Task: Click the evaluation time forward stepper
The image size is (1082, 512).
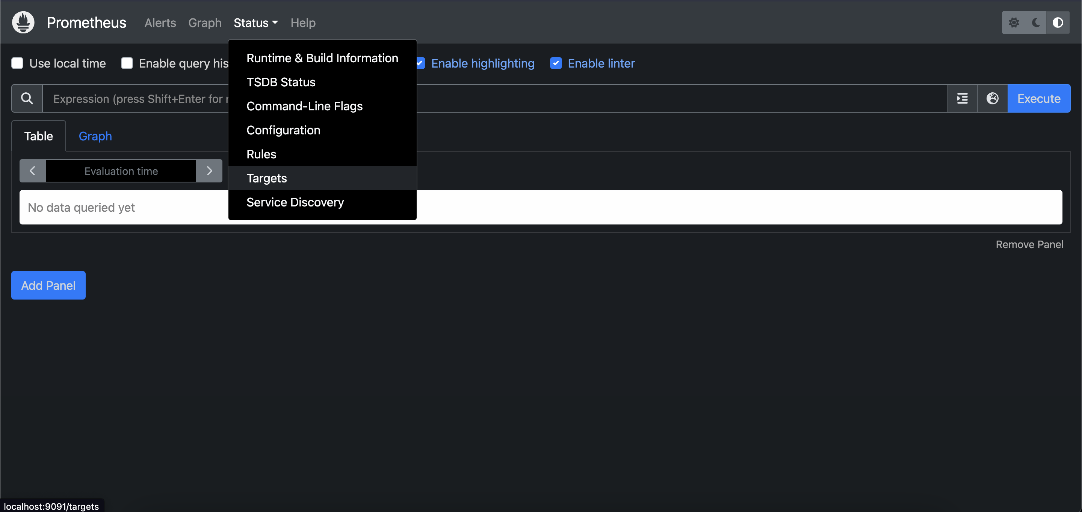Action: click(210, 170)
